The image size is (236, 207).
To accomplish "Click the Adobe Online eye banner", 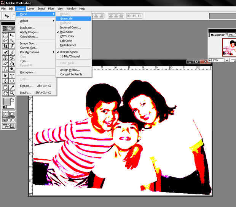I will [x=9, y=28].
